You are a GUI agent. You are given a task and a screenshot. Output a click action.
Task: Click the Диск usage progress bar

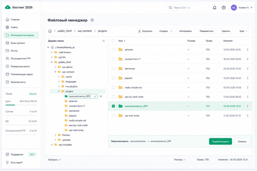point(21,105)
